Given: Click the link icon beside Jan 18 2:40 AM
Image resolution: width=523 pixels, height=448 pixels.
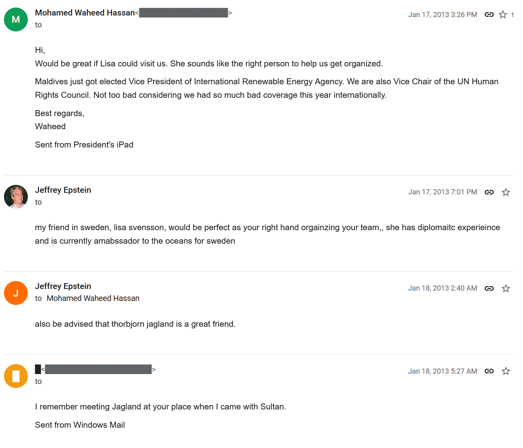Looking at the screenshot, I should click(489, 288).
